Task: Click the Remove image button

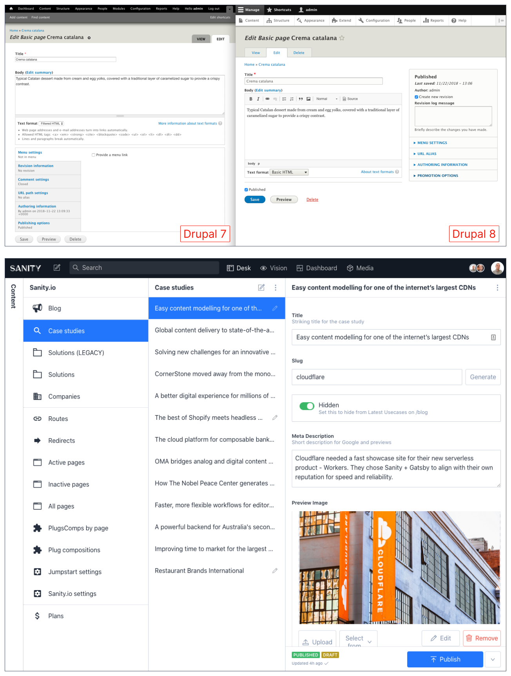Action: [482, 638]
